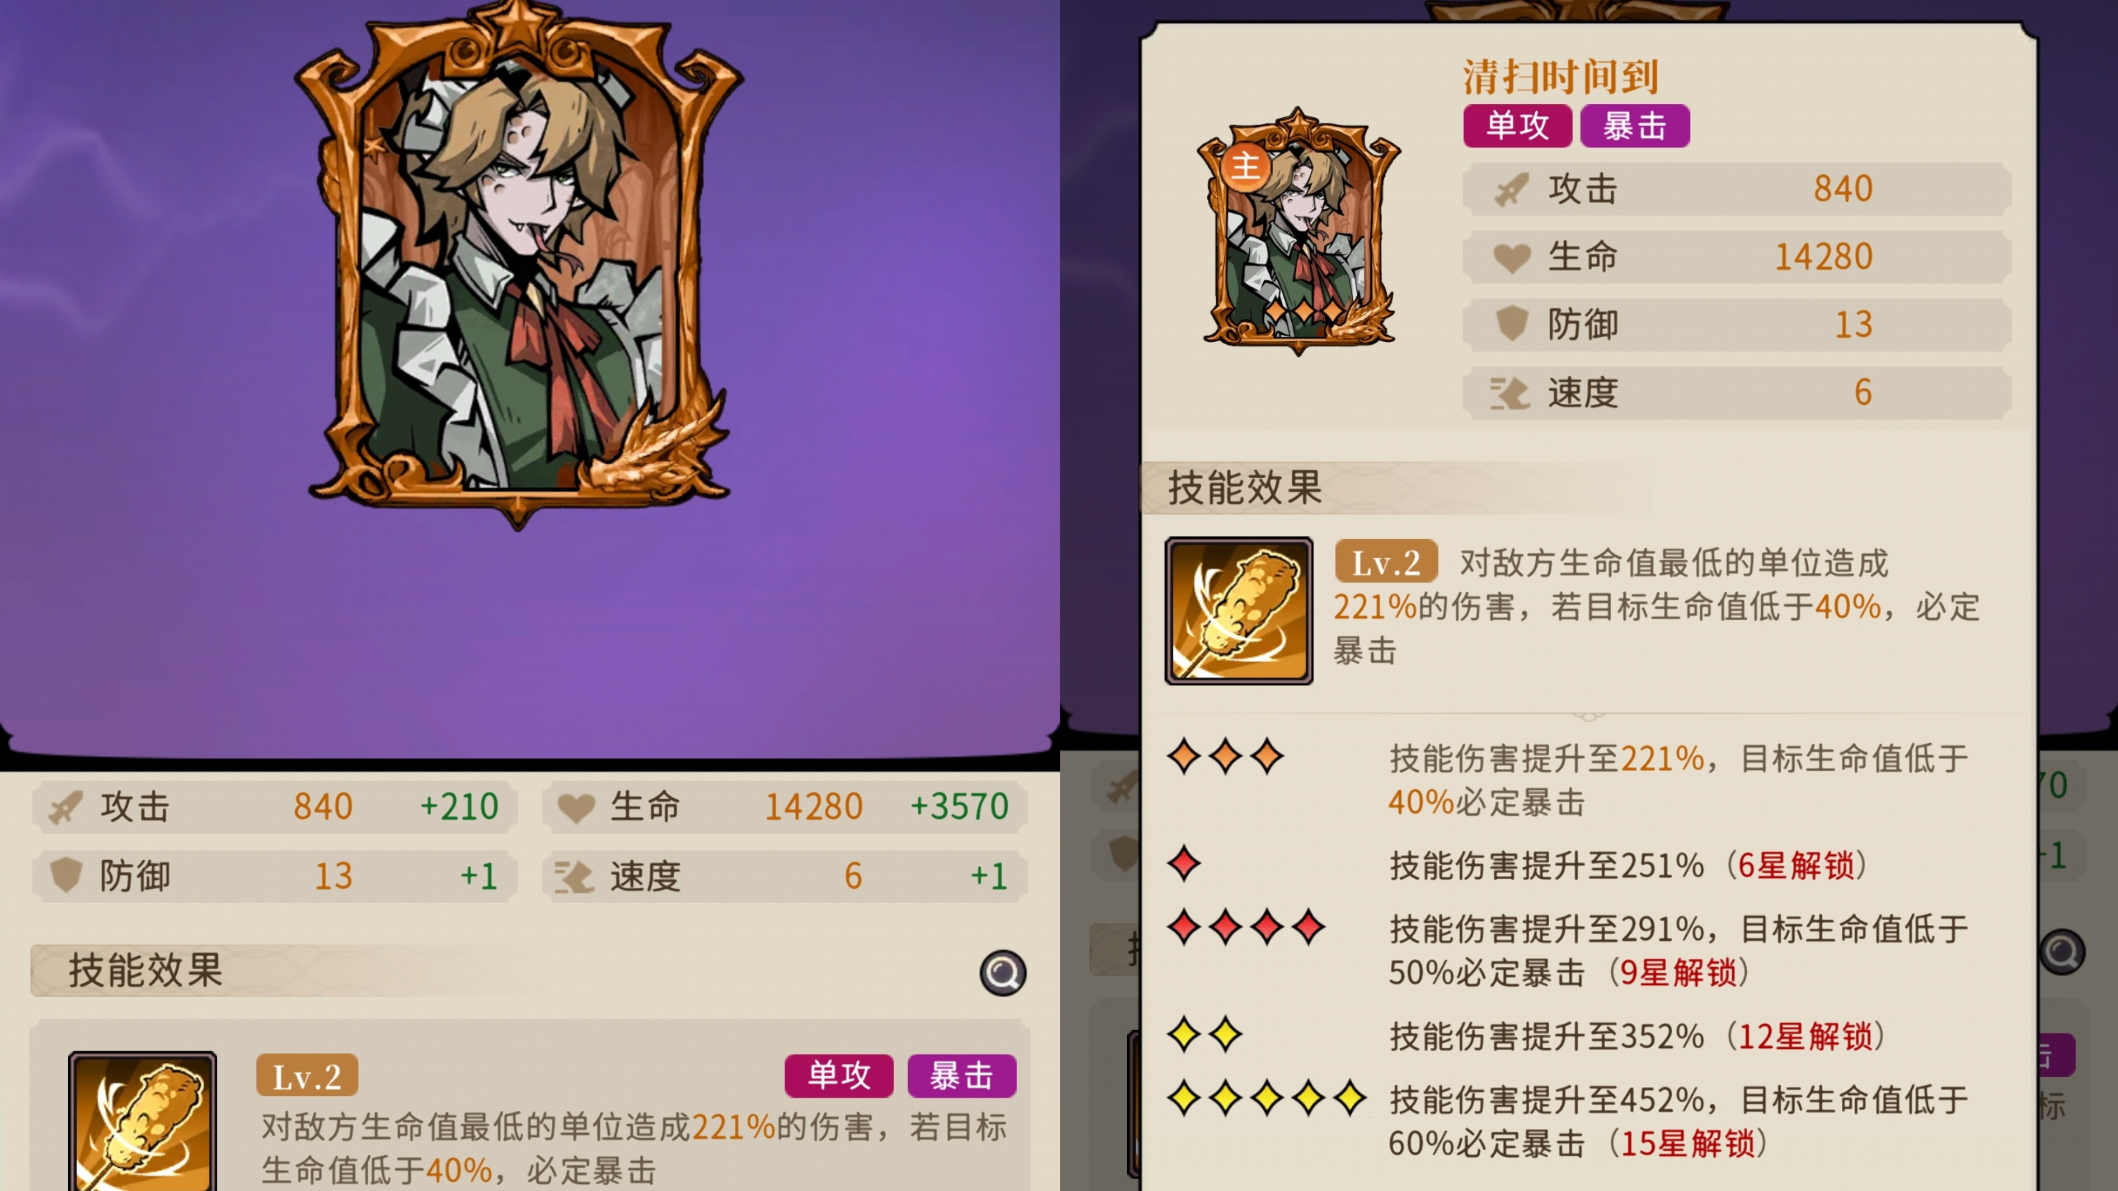Click the 暴击 tag in the left skill panel
The image size is (2118, 1191).
961,1075
